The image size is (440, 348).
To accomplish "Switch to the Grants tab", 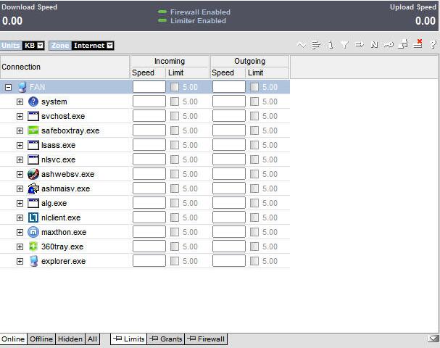I will 166,339.
